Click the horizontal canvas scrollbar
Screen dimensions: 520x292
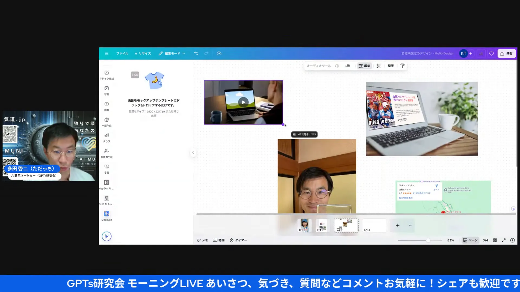(x=356, y=214)
